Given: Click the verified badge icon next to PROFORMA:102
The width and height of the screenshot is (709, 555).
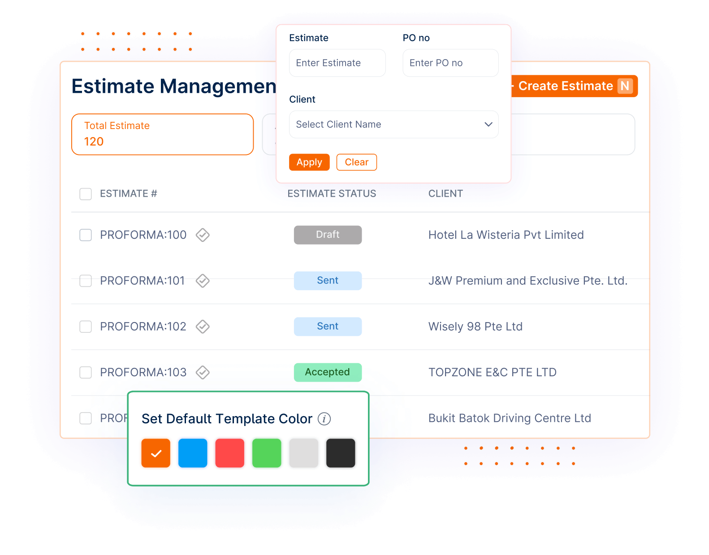Looking at the screenshot, I should tap(203, 327).
